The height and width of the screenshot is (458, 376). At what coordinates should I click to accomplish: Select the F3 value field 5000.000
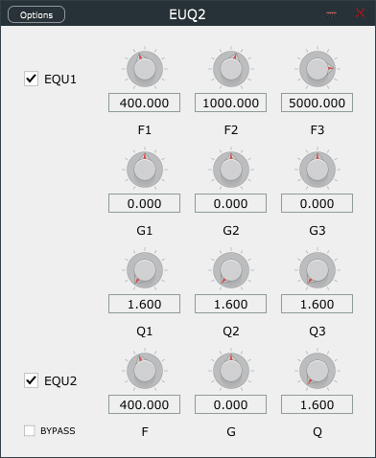317,103
